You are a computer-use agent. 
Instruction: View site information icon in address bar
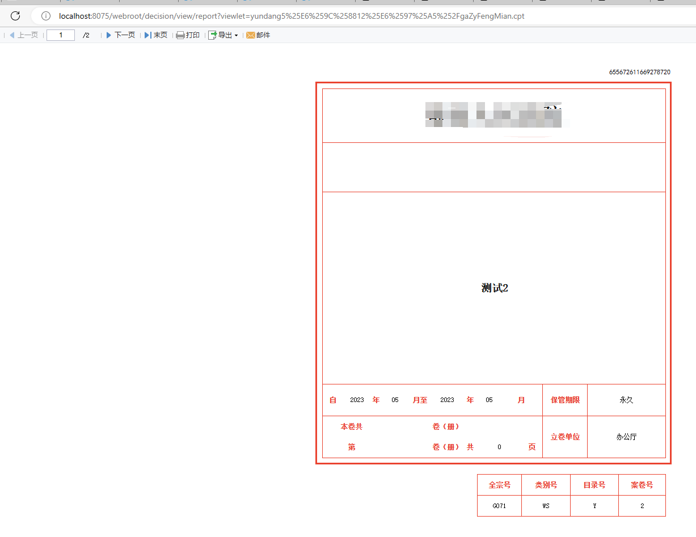pyautogui.click(x=46, y=16)
